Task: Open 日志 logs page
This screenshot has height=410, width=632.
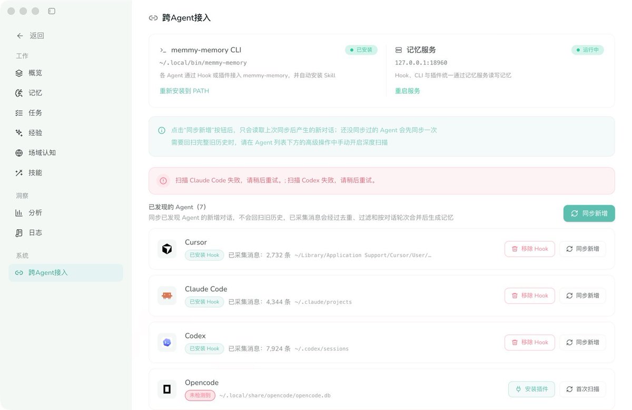Action: [x=66, y=233]
